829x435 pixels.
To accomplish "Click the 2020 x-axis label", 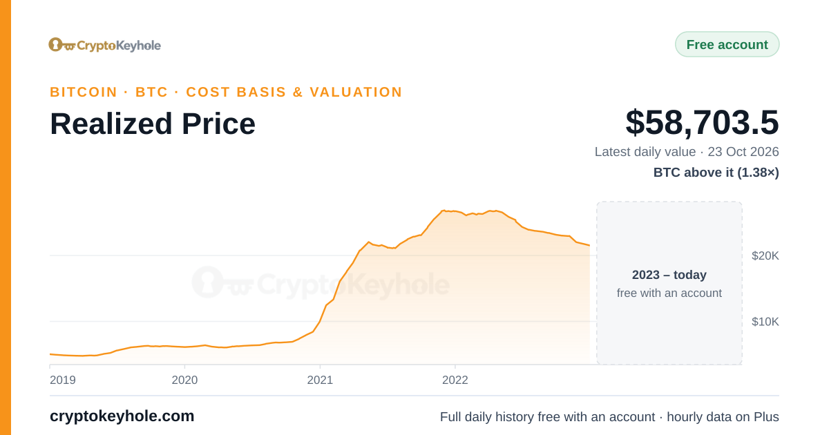I will [184, 380].
